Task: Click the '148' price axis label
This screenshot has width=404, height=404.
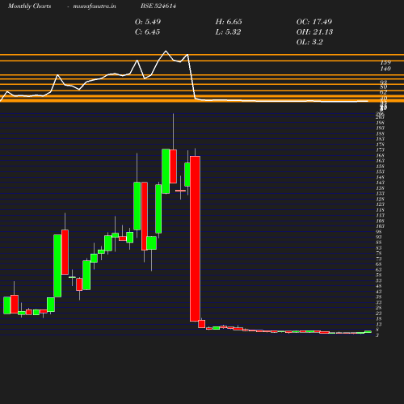Action: click(380, 177)
